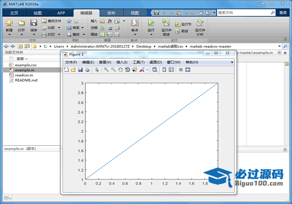Click the 打印 (Print) button in ribbon
Image resolution: width=292 pixels, height=204 pixels.
point(48,34)
